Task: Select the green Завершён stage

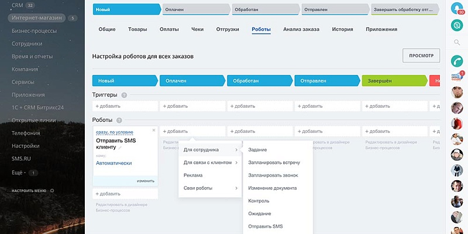Action: pyautogui.click(x=394, y=81)
